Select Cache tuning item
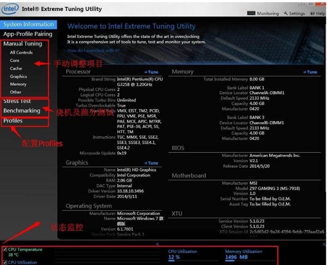 click(16, 68)
